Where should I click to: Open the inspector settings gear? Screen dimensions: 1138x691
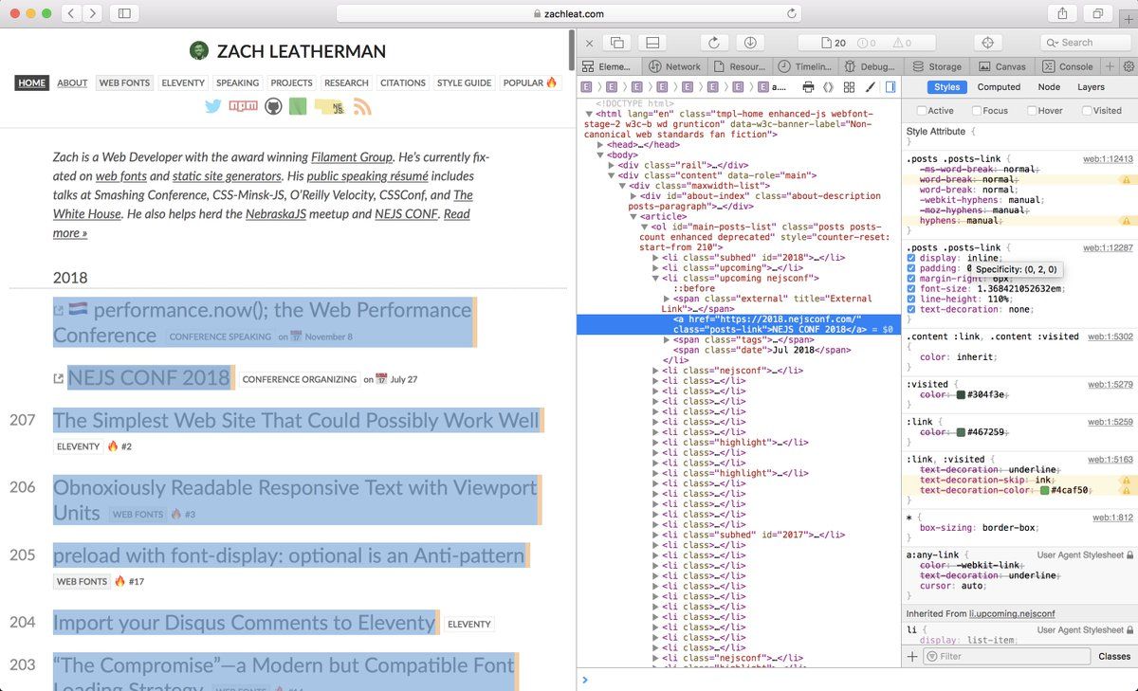pyautogui.click(x=1129, y=66)
